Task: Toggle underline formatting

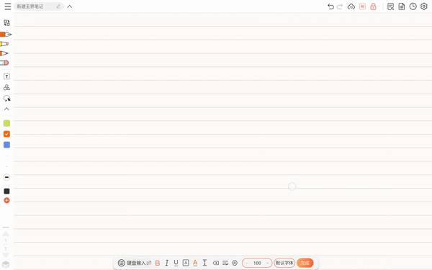Action: [x=176, y=263]
